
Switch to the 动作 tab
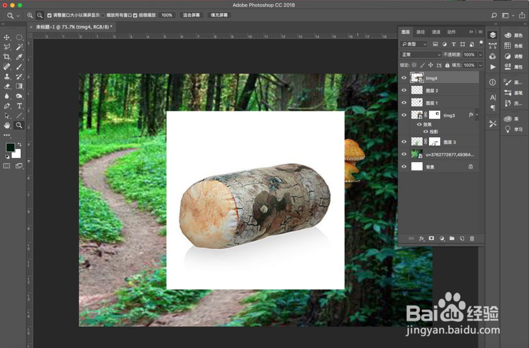451,32
